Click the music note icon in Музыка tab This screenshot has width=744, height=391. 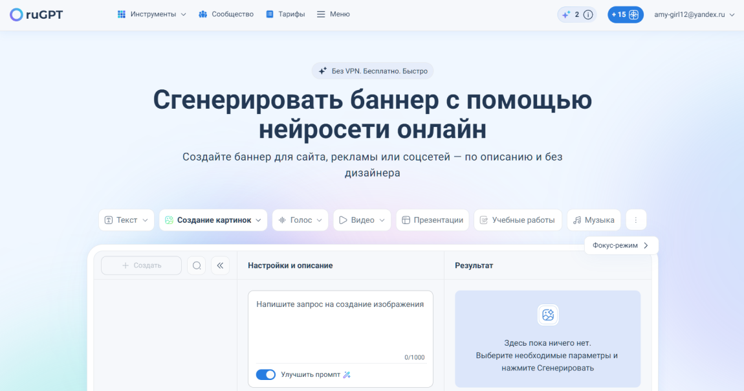(x=577, y=220)
